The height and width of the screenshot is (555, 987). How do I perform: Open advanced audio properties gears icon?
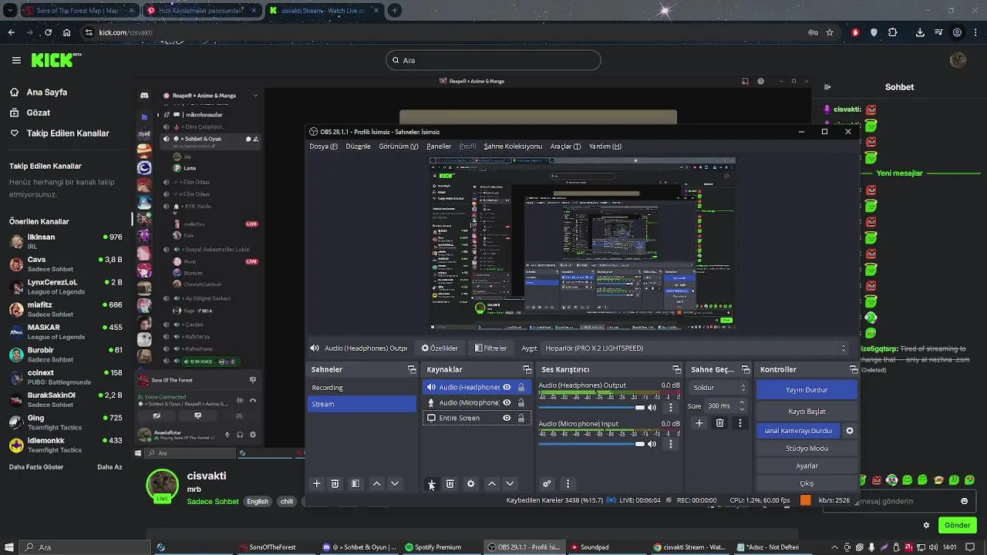tap(547, 483)
